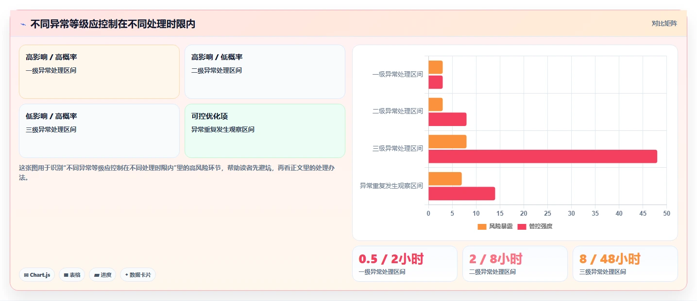This screenshot has width=697, height=301.
Task: Click the 二级异常处理区间 axis label in chart
Action: click(397, 111)
